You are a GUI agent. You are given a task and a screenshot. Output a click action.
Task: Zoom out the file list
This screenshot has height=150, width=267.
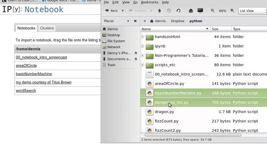(212, 10)
